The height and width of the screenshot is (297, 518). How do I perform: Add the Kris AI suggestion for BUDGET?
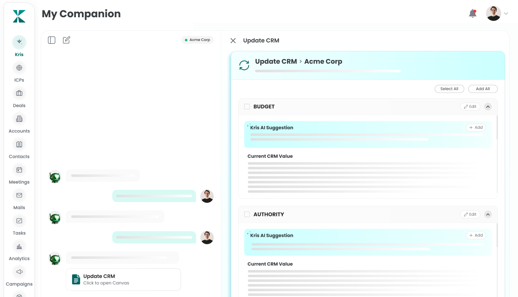[x=476, y=127]
